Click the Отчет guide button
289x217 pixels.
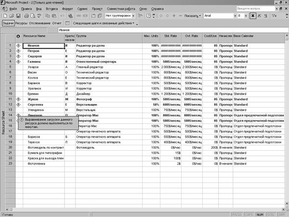pos(56,23)
